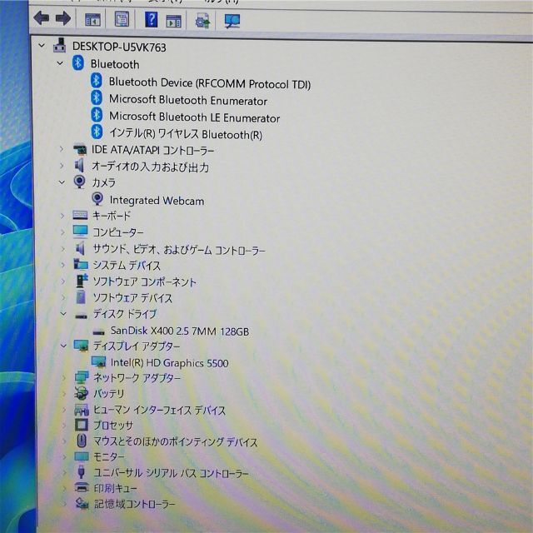The image size is (533, 533).
Task: Collapse the ディスク ドライブ chevron
Action: (63, 314)
